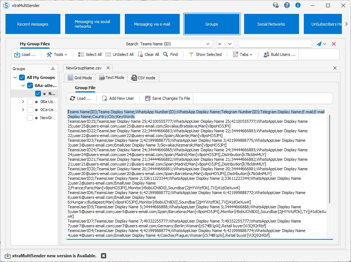Open the Social Networks section
This screenshot has height=262, width=351.
point(272,24)
